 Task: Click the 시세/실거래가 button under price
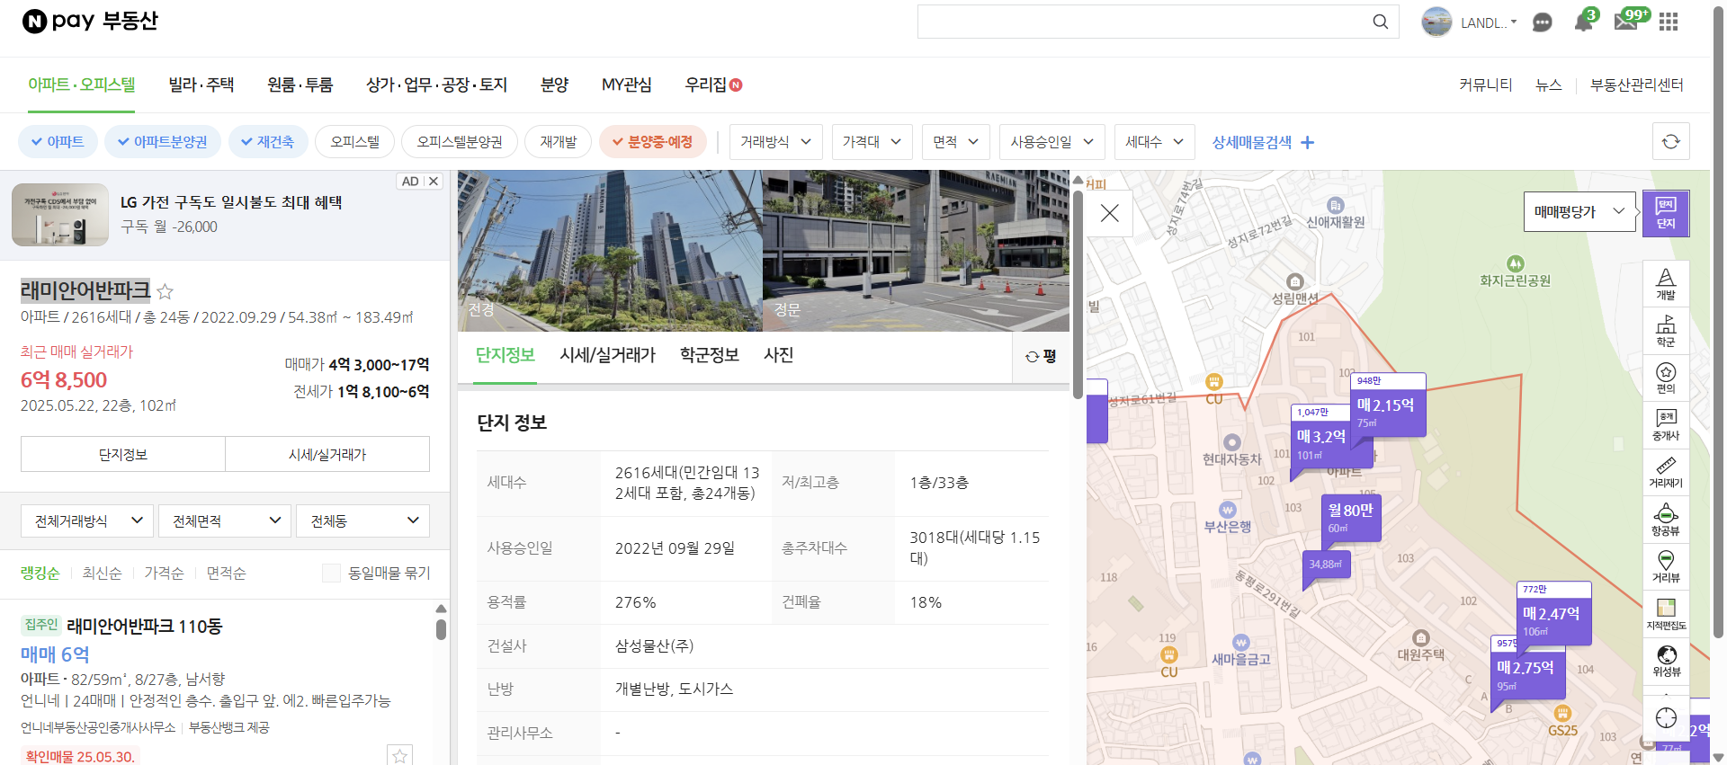[327, 454]
